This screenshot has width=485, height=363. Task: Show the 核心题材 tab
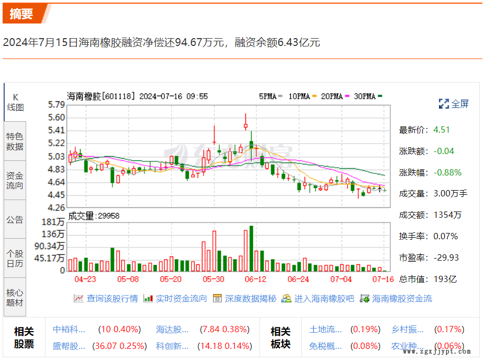[x=15, y=297]
